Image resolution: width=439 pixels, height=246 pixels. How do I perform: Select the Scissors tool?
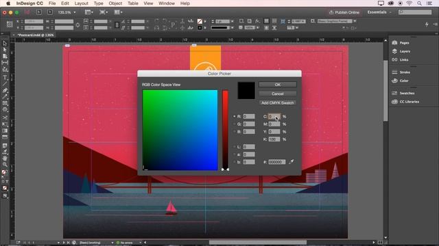coord(5,118)
